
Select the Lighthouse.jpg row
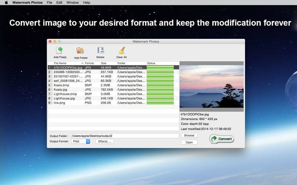point(113,98)
